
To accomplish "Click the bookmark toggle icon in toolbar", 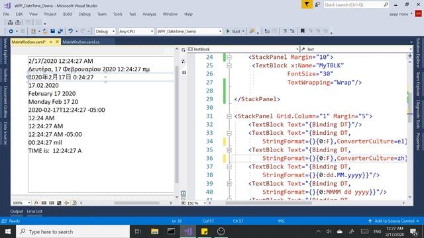I will tap(303, 31).
